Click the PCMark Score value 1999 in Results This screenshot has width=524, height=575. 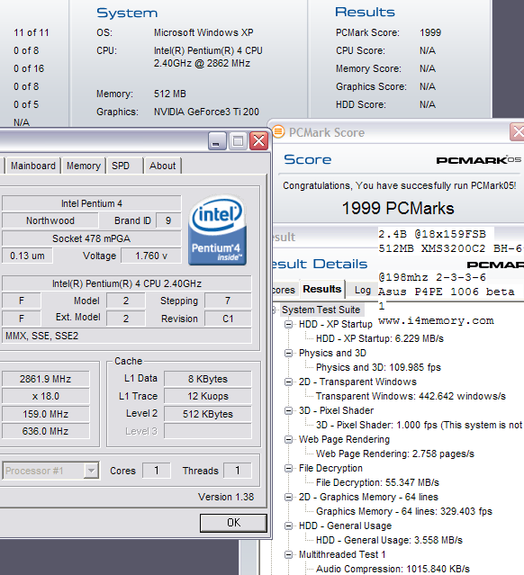point(430,32)
